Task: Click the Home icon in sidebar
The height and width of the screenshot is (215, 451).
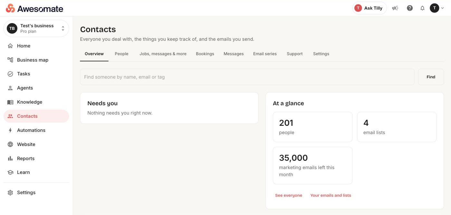Action: pos(10,46)
